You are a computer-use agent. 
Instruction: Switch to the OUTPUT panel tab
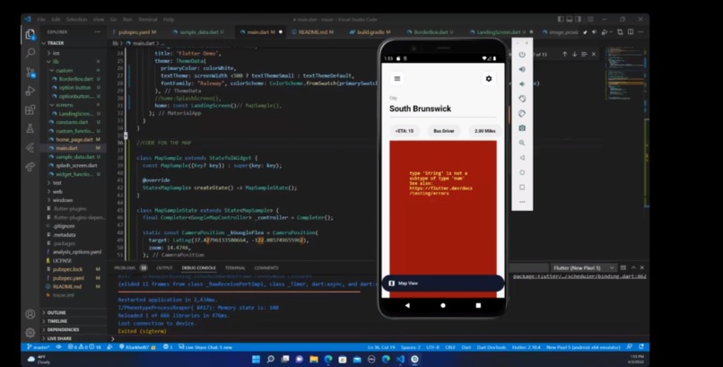(x=164, y=268)
